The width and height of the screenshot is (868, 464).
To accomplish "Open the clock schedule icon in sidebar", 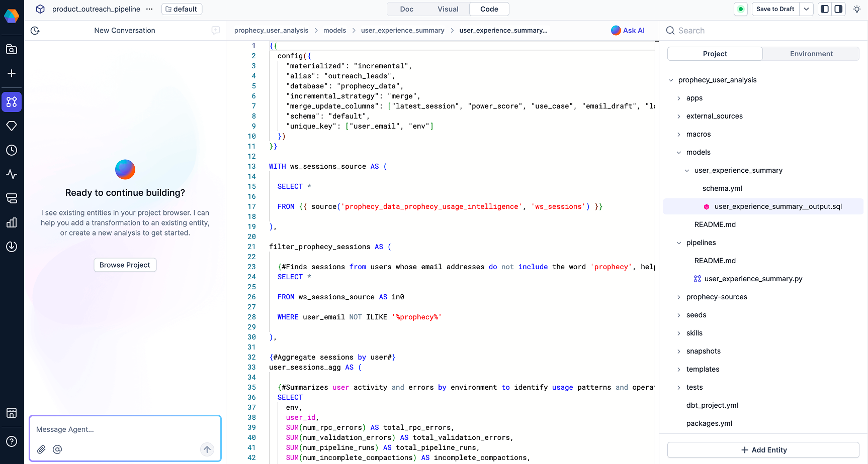I will [12, 150].
